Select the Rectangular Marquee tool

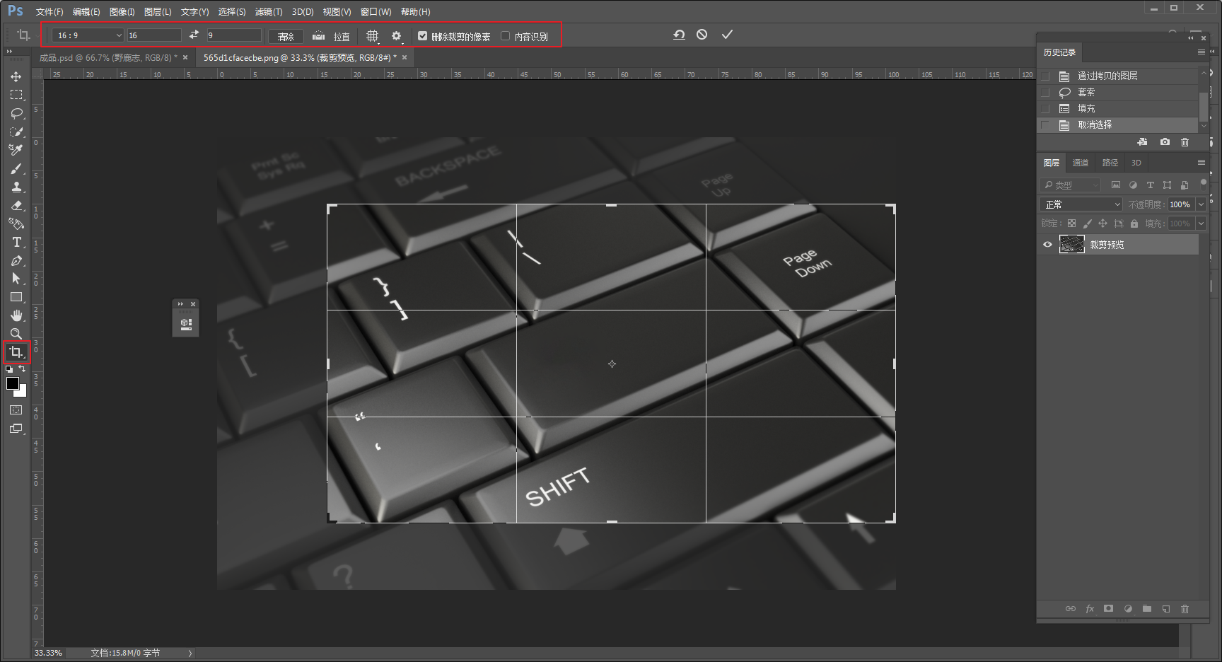16,95
